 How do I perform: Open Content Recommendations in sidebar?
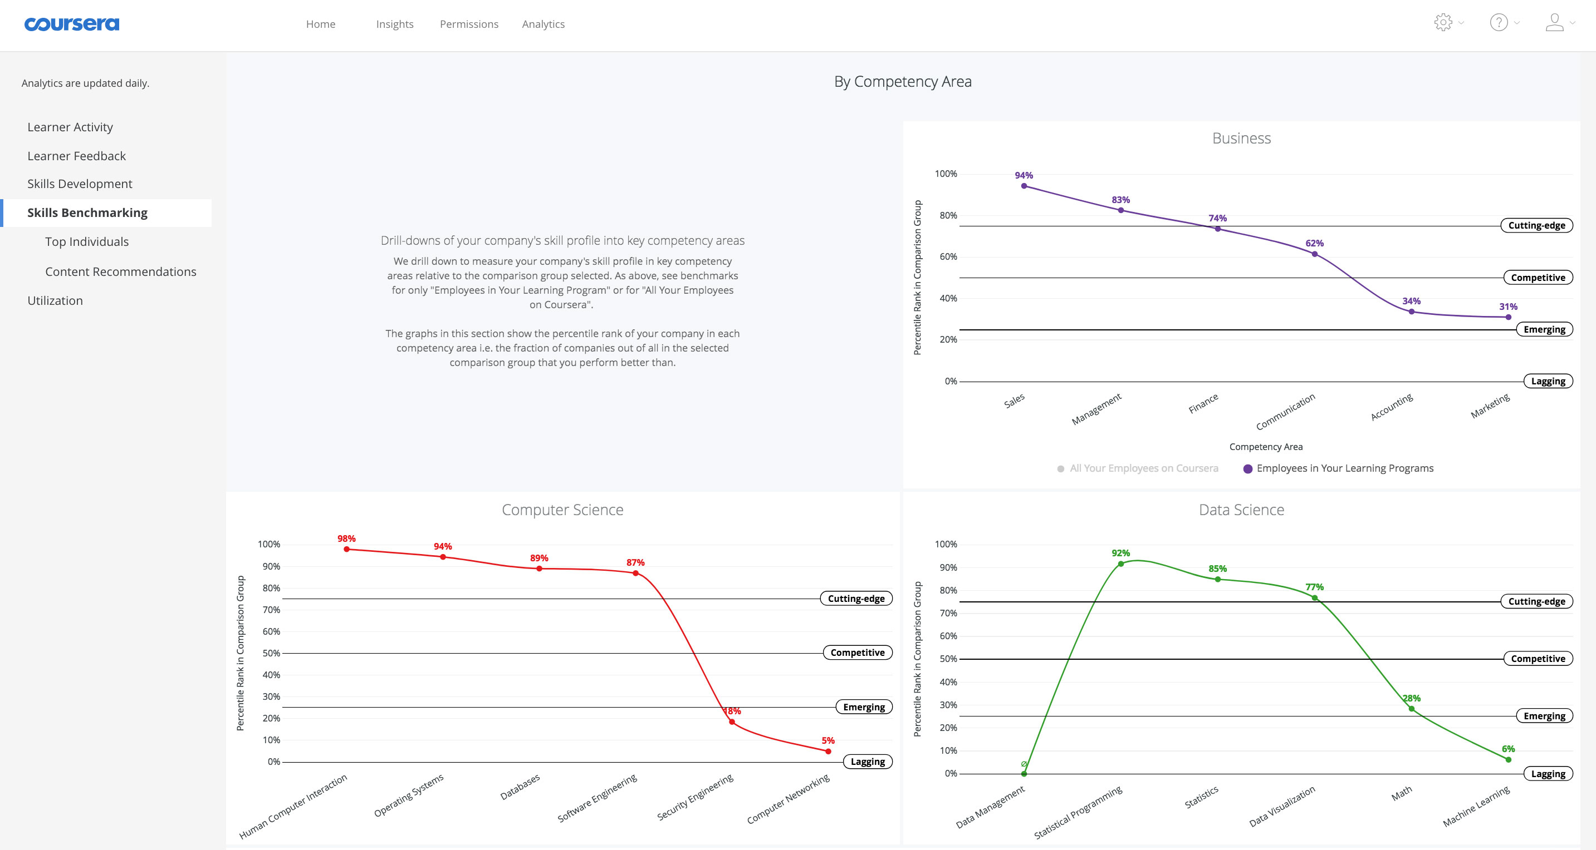[121, 272]
